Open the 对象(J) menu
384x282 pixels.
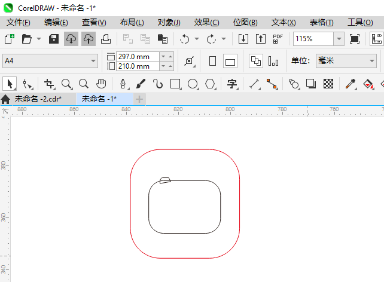[x=169, y=23]
